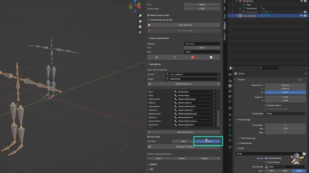The height and width of the screenshot is (173, 309).
Task: Open the Scene properties tab icon
Action: [230, 96]
